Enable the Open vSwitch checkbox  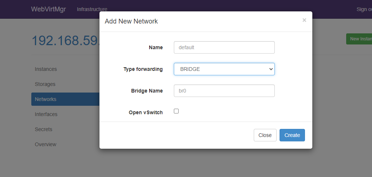click(x=176, y=111)
